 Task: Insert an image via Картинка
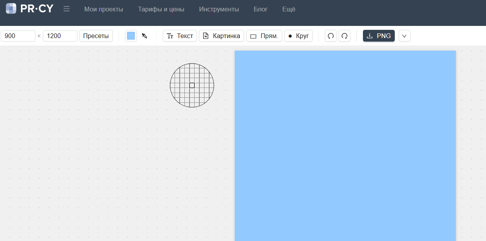click(x=221, y=36)
